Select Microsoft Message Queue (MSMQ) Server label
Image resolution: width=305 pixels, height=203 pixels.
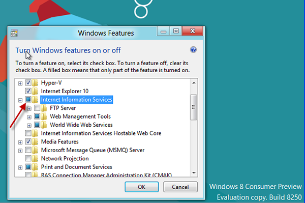(93, 150)
